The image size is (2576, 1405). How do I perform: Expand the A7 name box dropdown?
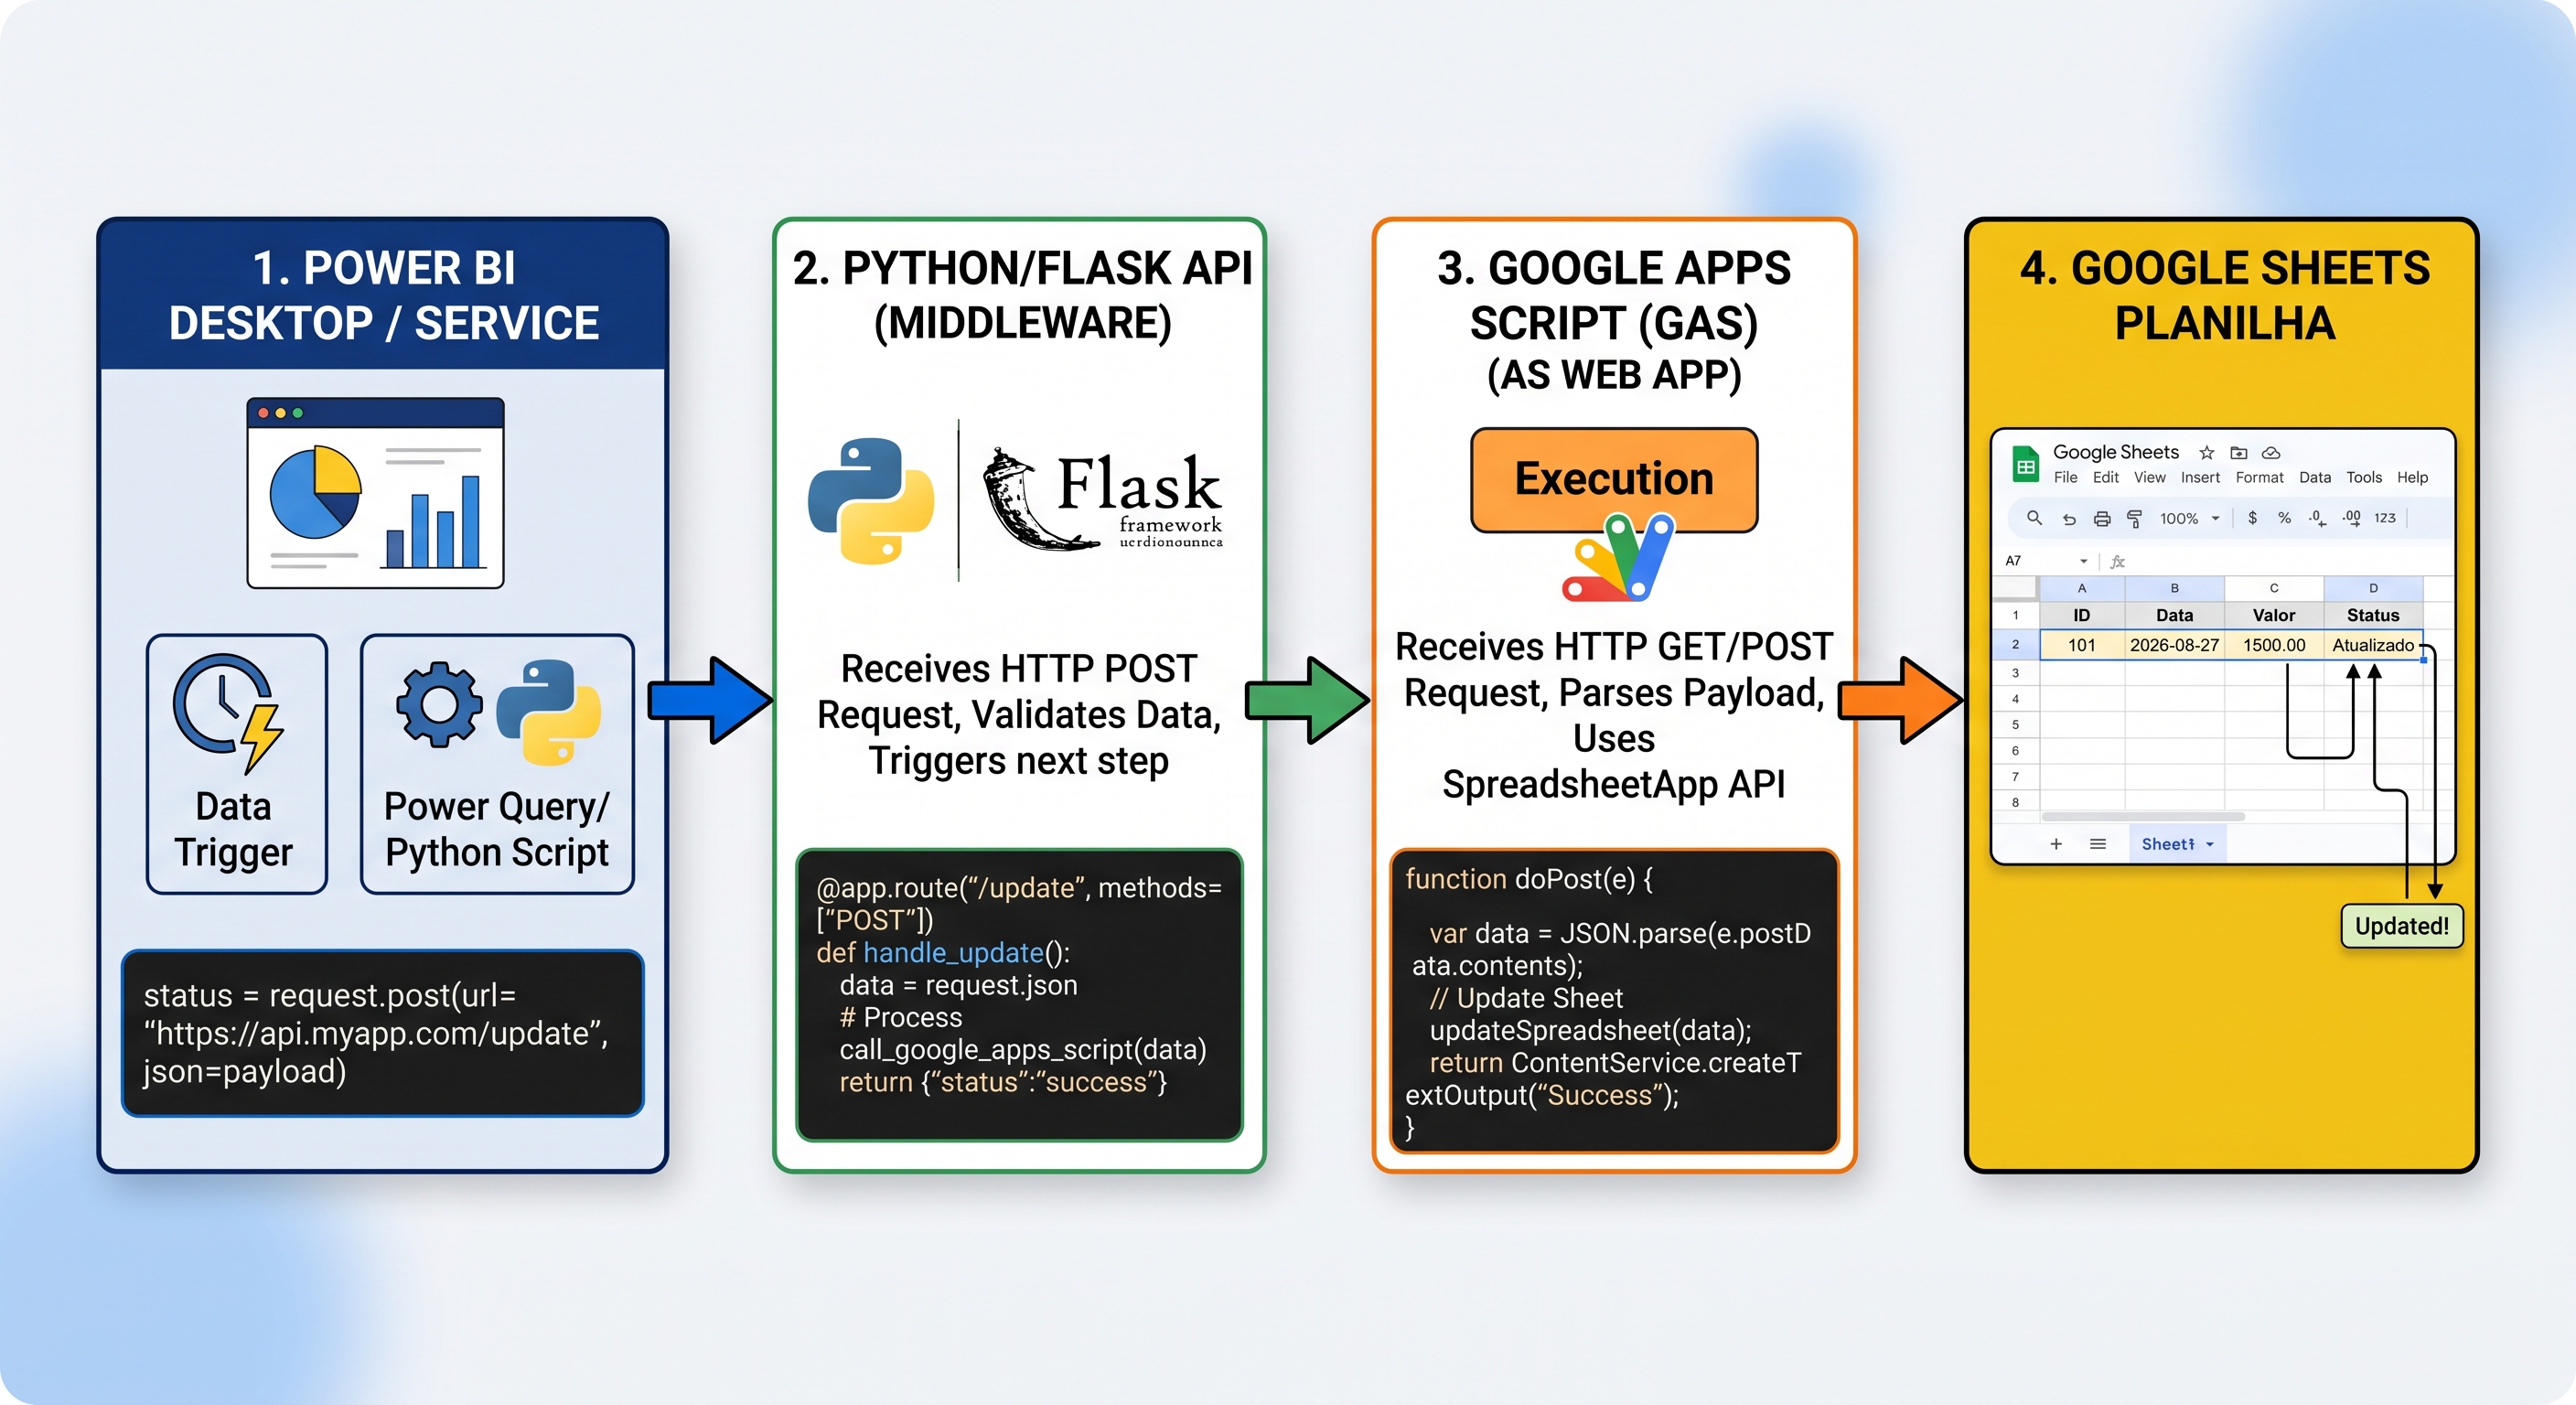2084,561
